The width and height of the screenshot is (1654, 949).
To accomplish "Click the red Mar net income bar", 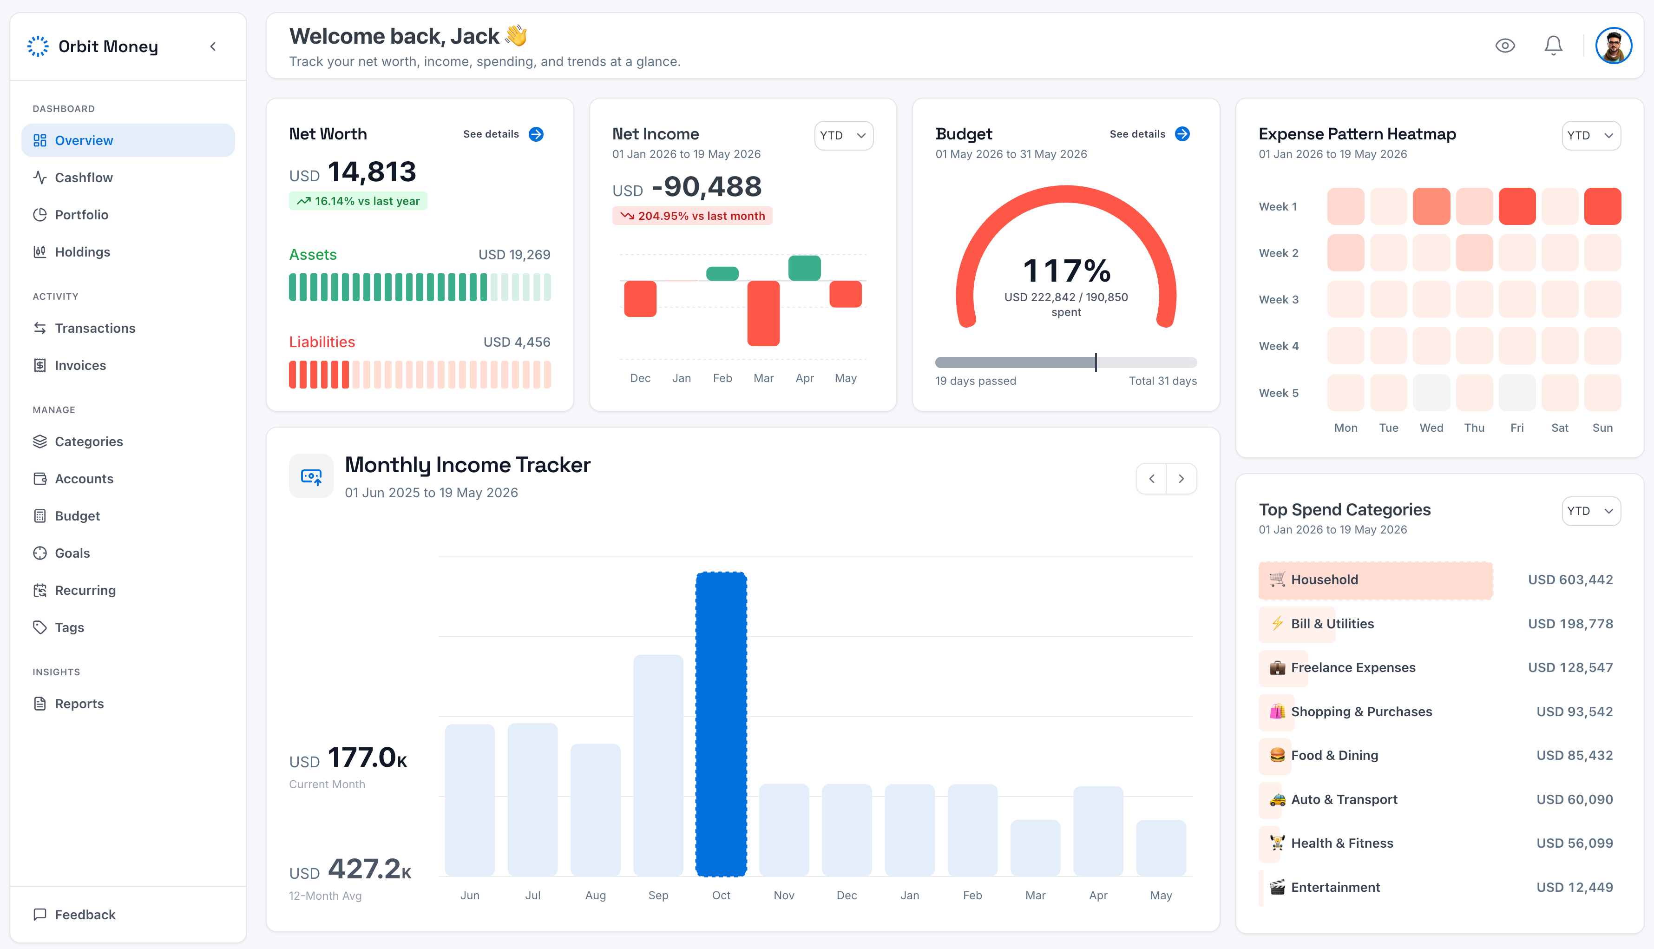I will click(763, 314).
